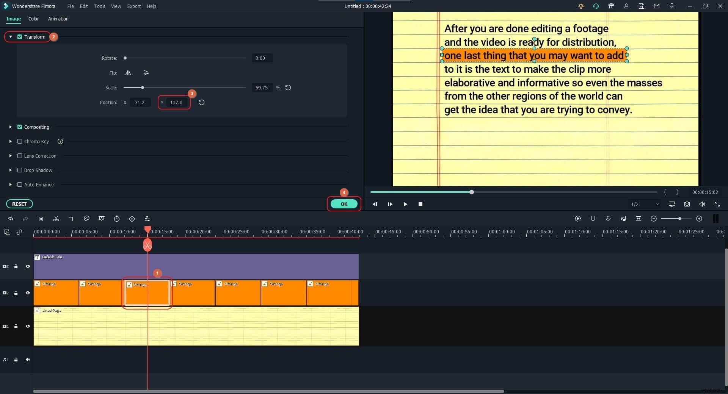Image resolution: width=728 pixels, height=394 pixels.
Task: Open the 1/2 playback quality dropdown
Action: [645, 204]
